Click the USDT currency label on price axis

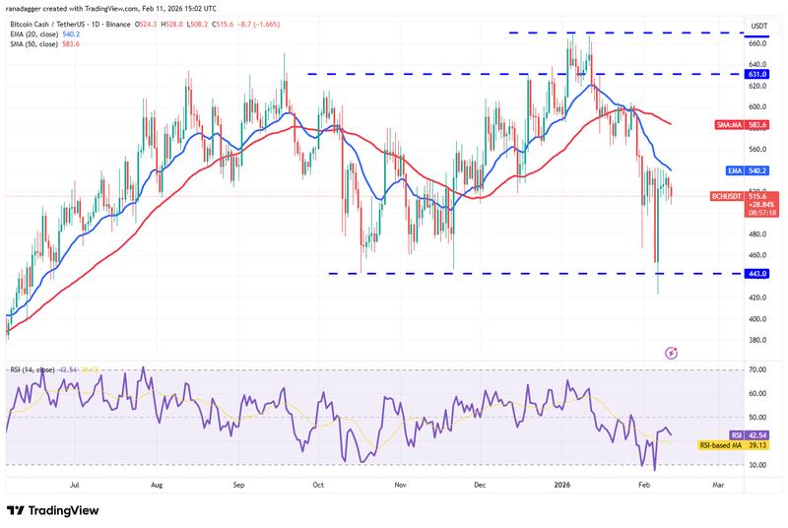click(x=758, y=27)
